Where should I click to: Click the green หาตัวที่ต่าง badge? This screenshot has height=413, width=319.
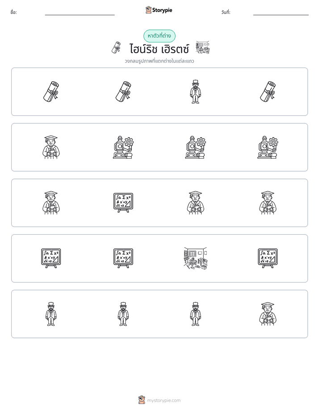(x=159, y=36)
